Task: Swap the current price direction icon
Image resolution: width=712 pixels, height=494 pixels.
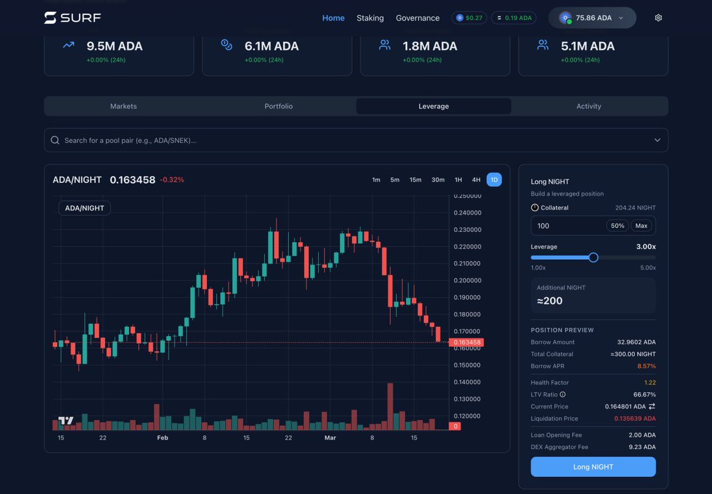Action: point(652,406)
